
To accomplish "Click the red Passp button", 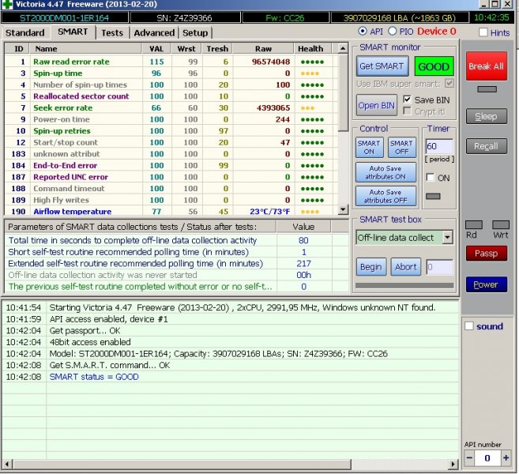I will click(487, 254).
